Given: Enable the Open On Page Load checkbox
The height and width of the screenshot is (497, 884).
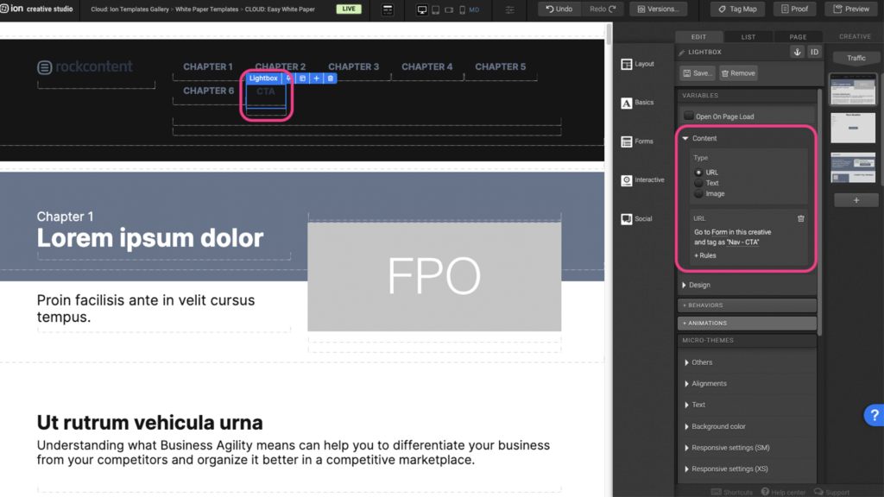Looking at the screenshot, I should [x=688, y=116].
